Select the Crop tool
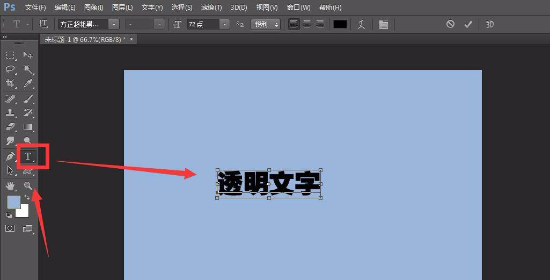The height and width of the screenshot is (280, 550). (10, 83)
